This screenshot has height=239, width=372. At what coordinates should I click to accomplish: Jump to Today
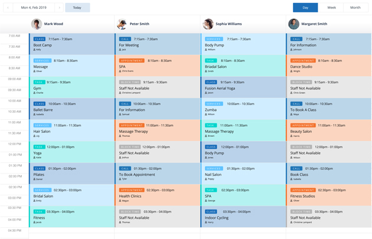pos(77,8)
